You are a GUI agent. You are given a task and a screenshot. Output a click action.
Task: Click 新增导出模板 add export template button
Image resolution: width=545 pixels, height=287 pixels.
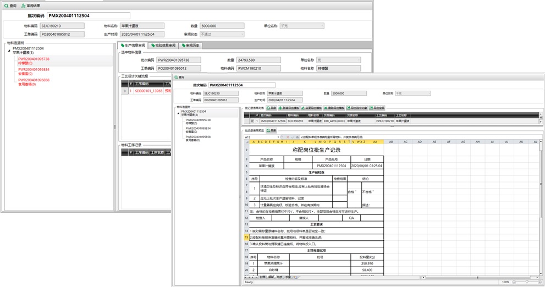[289, 108]
